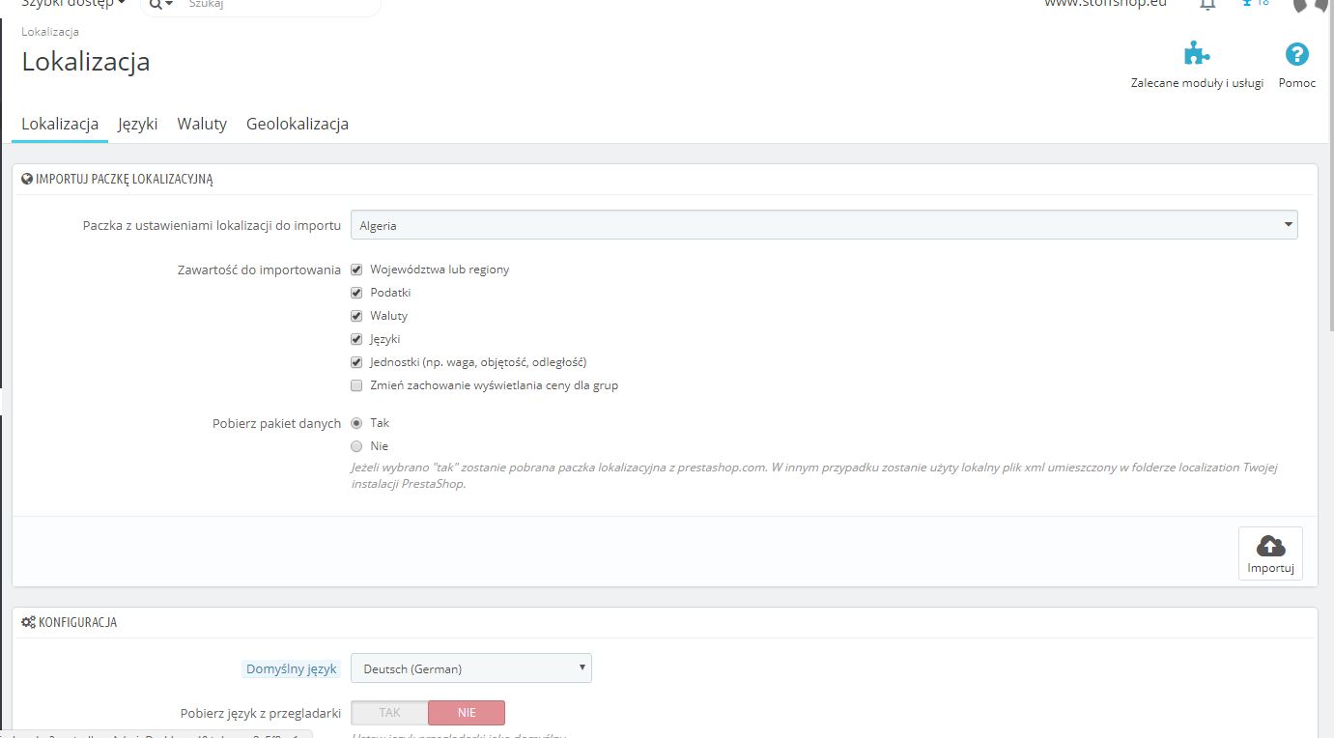Set browser language toggle to NIE
The width and height of the screenshot is (1334, 738).
point(467,713)
